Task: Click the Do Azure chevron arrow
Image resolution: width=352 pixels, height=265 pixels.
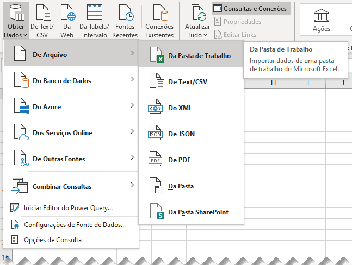Action: [x=132, y=105]
